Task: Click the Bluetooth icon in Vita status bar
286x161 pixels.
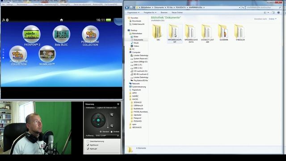Action: point(7,20)
